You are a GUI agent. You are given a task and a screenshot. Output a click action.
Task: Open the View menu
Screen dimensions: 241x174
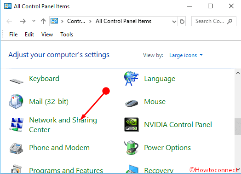click(x=47, y=35)
